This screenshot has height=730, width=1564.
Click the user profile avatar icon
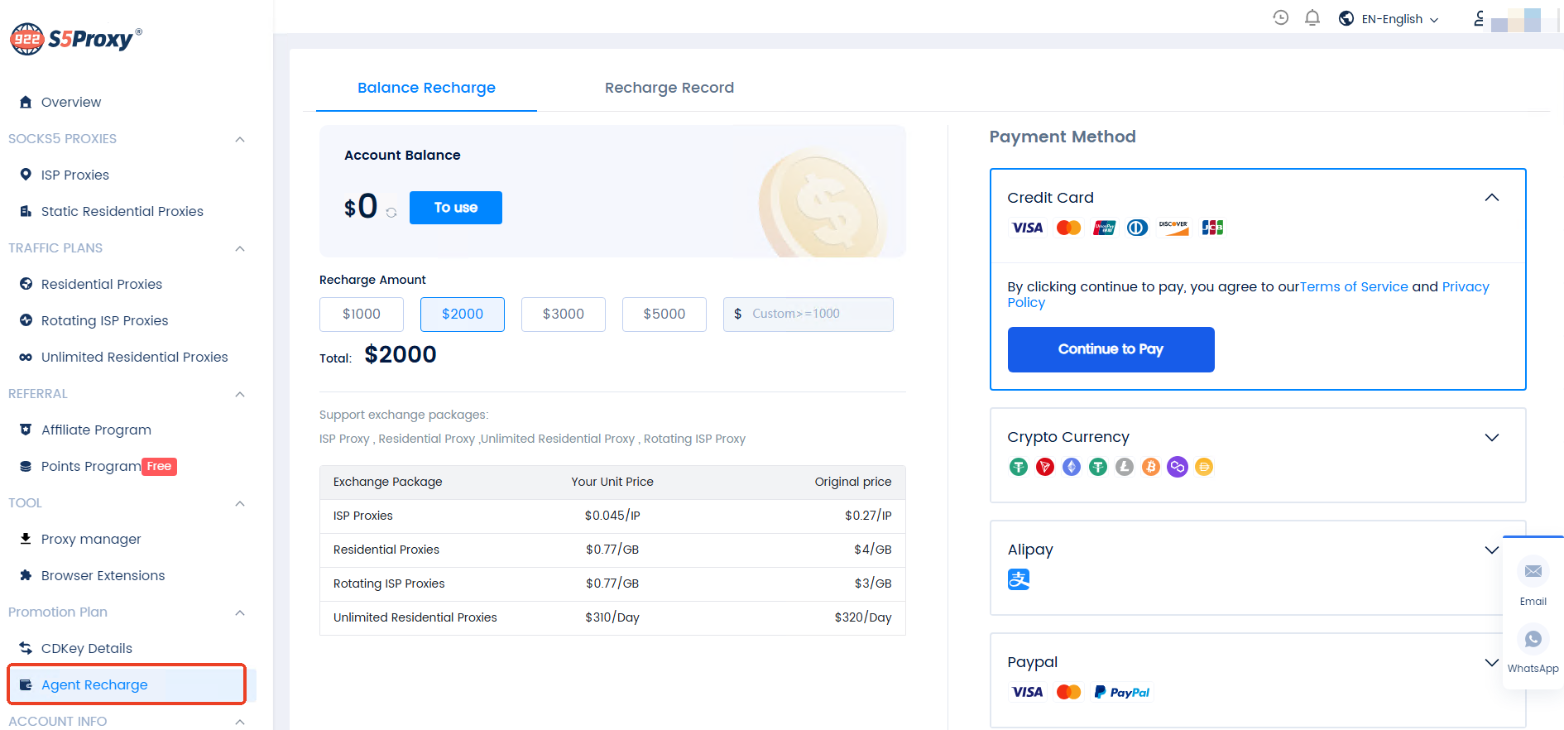(x=1479, y=18)
